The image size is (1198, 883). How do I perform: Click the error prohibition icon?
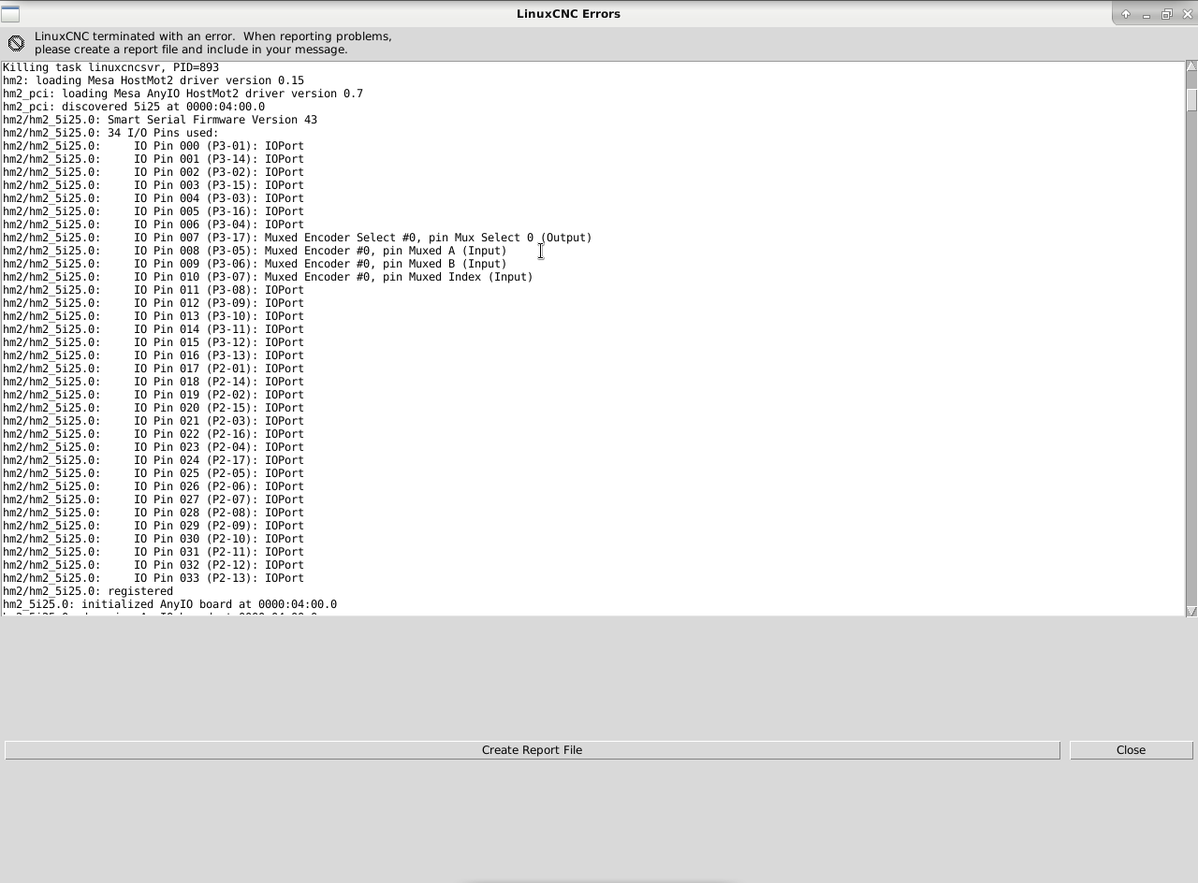click(16, 43)
